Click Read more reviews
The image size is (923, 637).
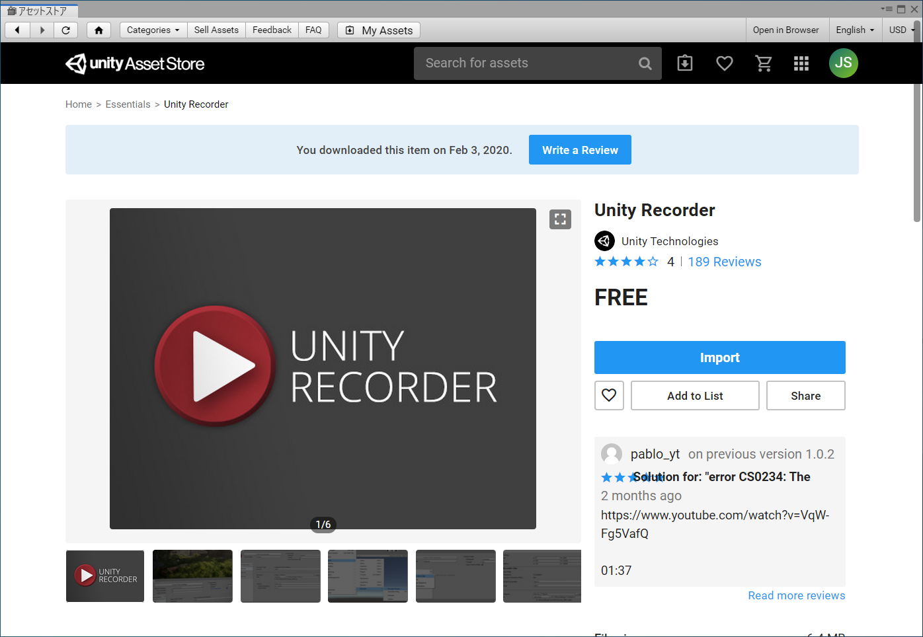coord(796,595)
